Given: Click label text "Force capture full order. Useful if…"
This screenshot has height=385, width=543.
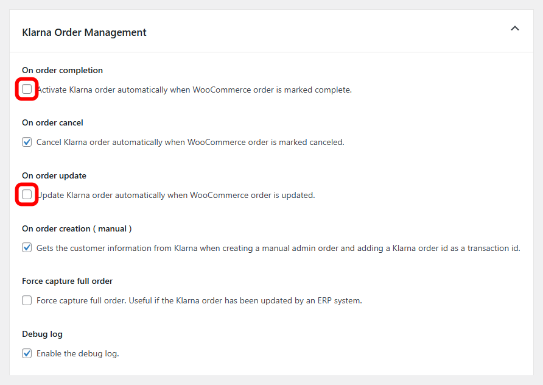Looking at the screenshot, I should coord(199,300).
